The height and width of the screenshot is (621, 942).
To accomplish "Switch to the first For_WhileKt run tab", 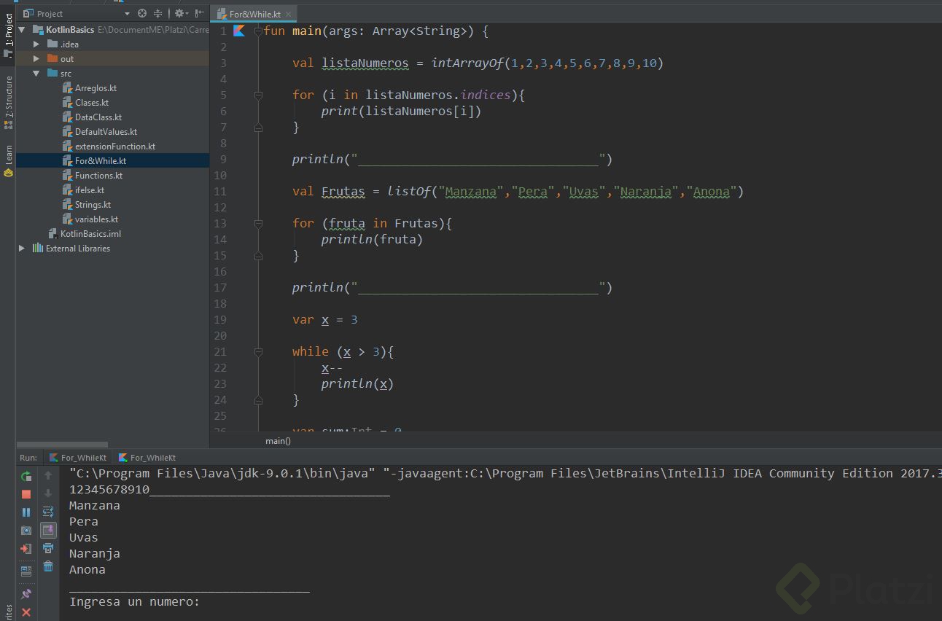I will pos(77,458).
